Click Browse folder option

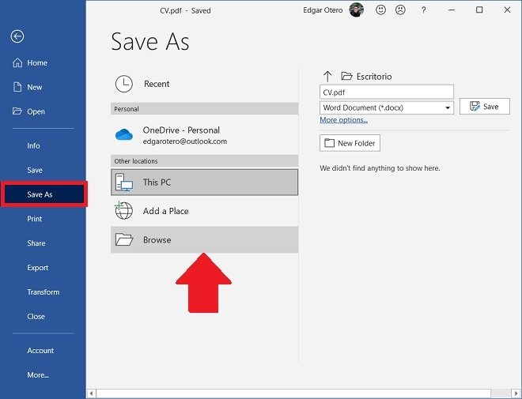(x=204, y=239)
